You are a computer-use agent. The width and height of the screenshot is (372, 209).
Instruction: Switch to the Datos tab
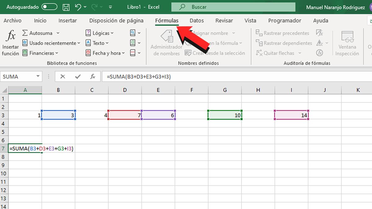pyautogui.click(x=197, y=20)
